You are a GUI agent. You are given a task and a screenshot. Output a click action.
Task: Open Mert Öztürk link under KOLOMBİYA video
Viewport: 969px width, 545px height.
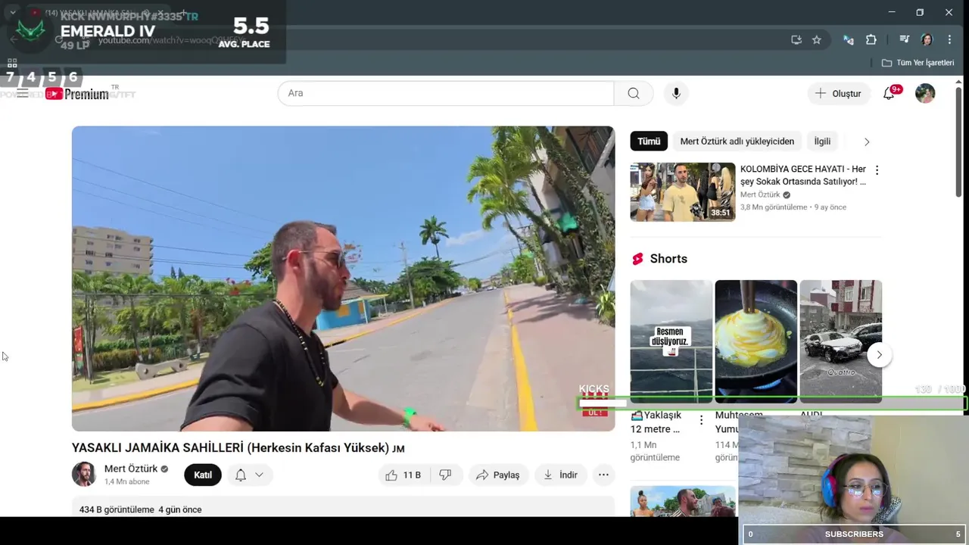click(761, 195)
